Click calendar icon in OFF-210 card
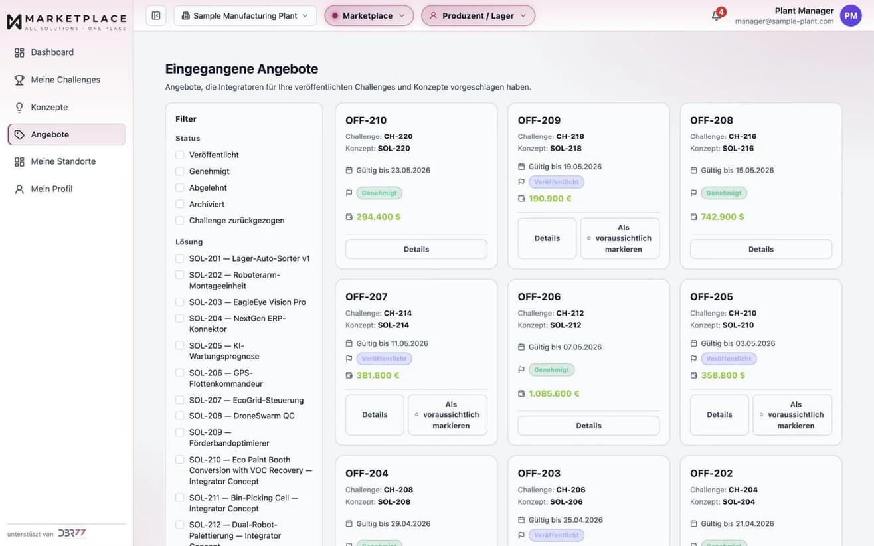Screen dimensions: 874x546 point(349,171)
